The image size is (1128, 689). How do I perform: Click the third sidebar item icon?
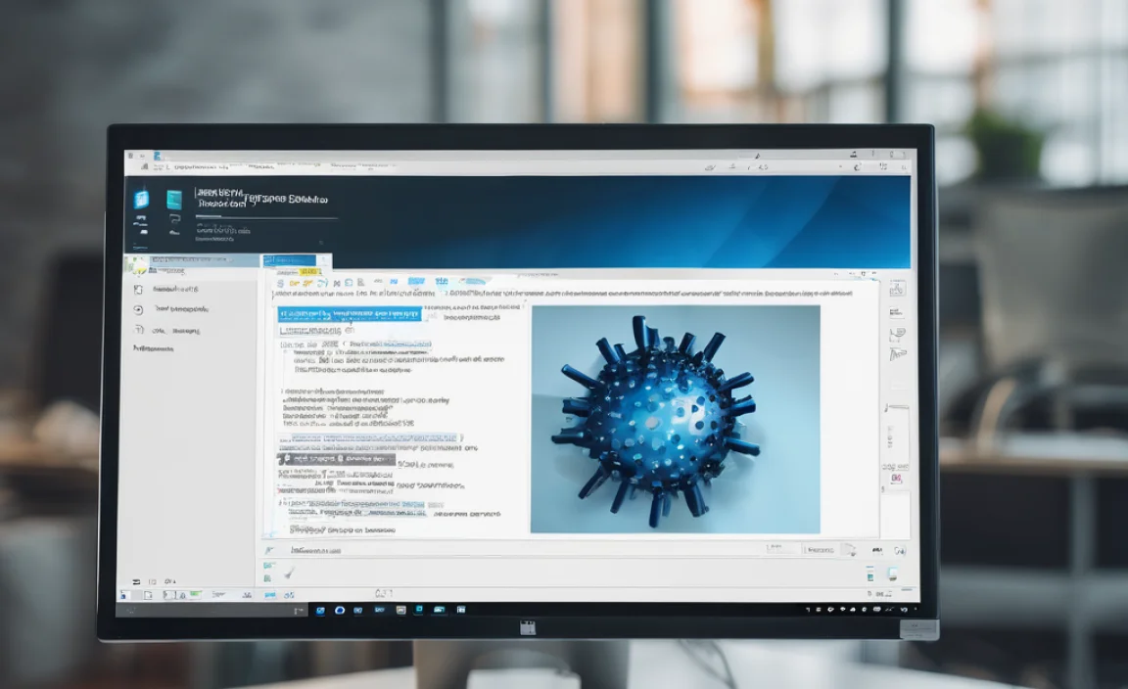(x=138, y=330)
